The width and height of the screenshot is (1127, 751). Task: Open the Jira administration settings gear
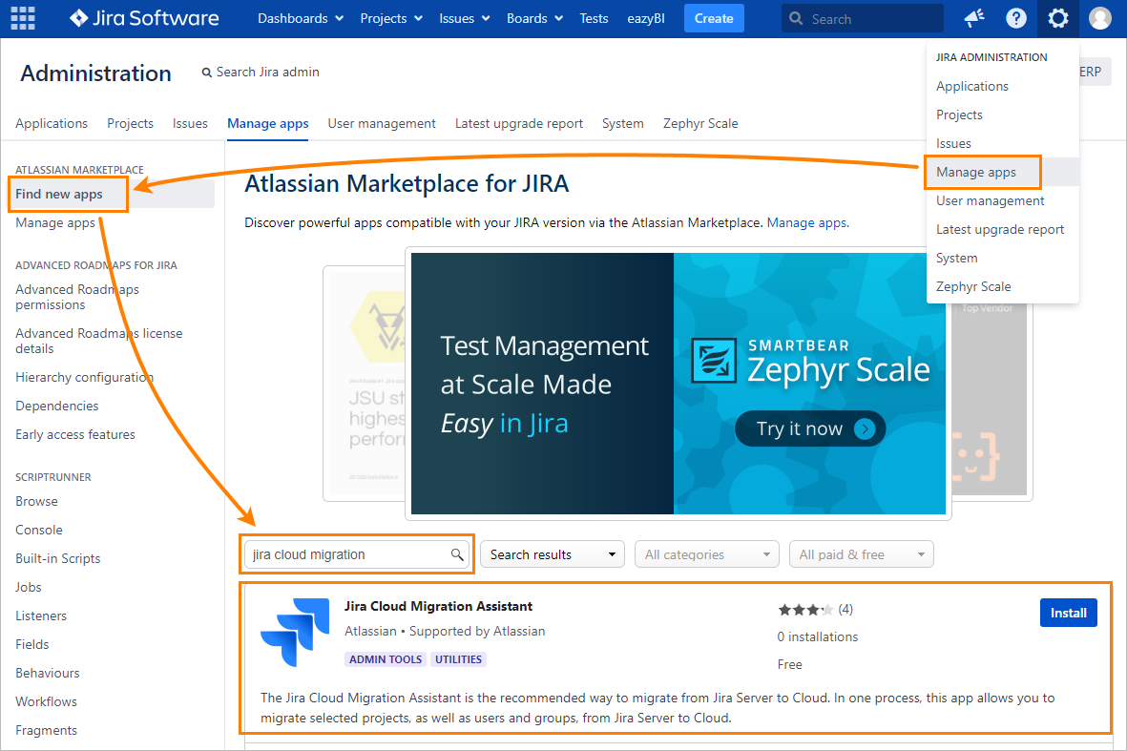tap(1057, 18)
